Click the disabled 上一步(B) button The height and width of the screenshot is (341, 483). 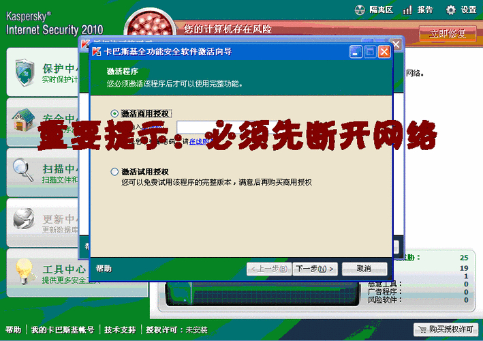[269, 269]
